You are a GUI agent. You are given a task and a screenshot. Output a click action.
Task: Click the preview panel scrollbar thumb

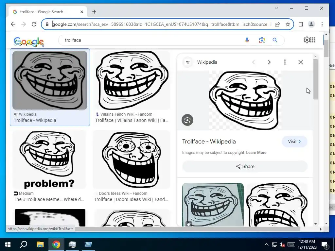tap(315, 79)
